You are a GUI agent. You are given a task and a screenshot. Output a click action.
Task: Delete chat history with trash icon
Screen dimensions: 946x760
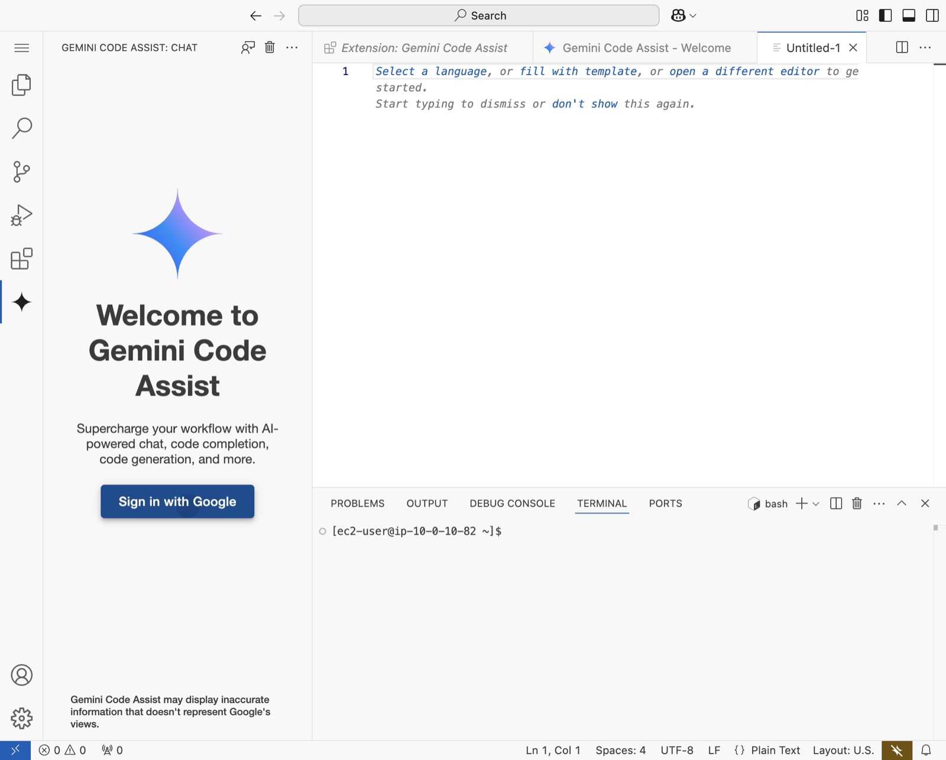click(270, 48)
